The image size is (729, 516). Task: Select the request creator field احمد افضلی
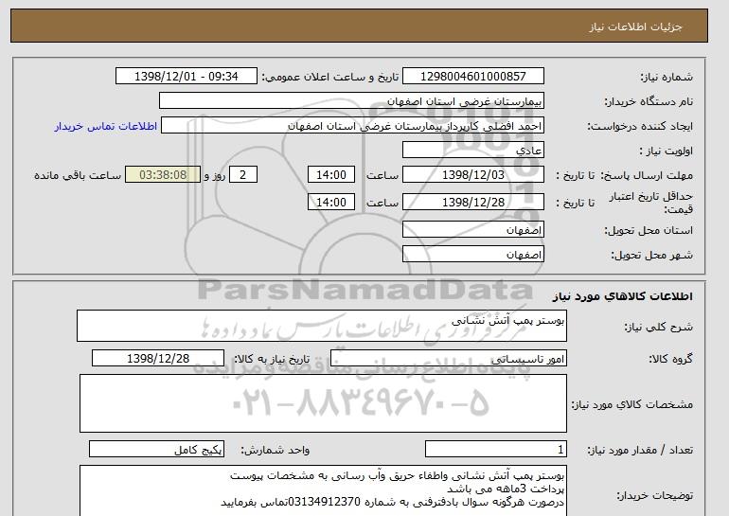352,126
